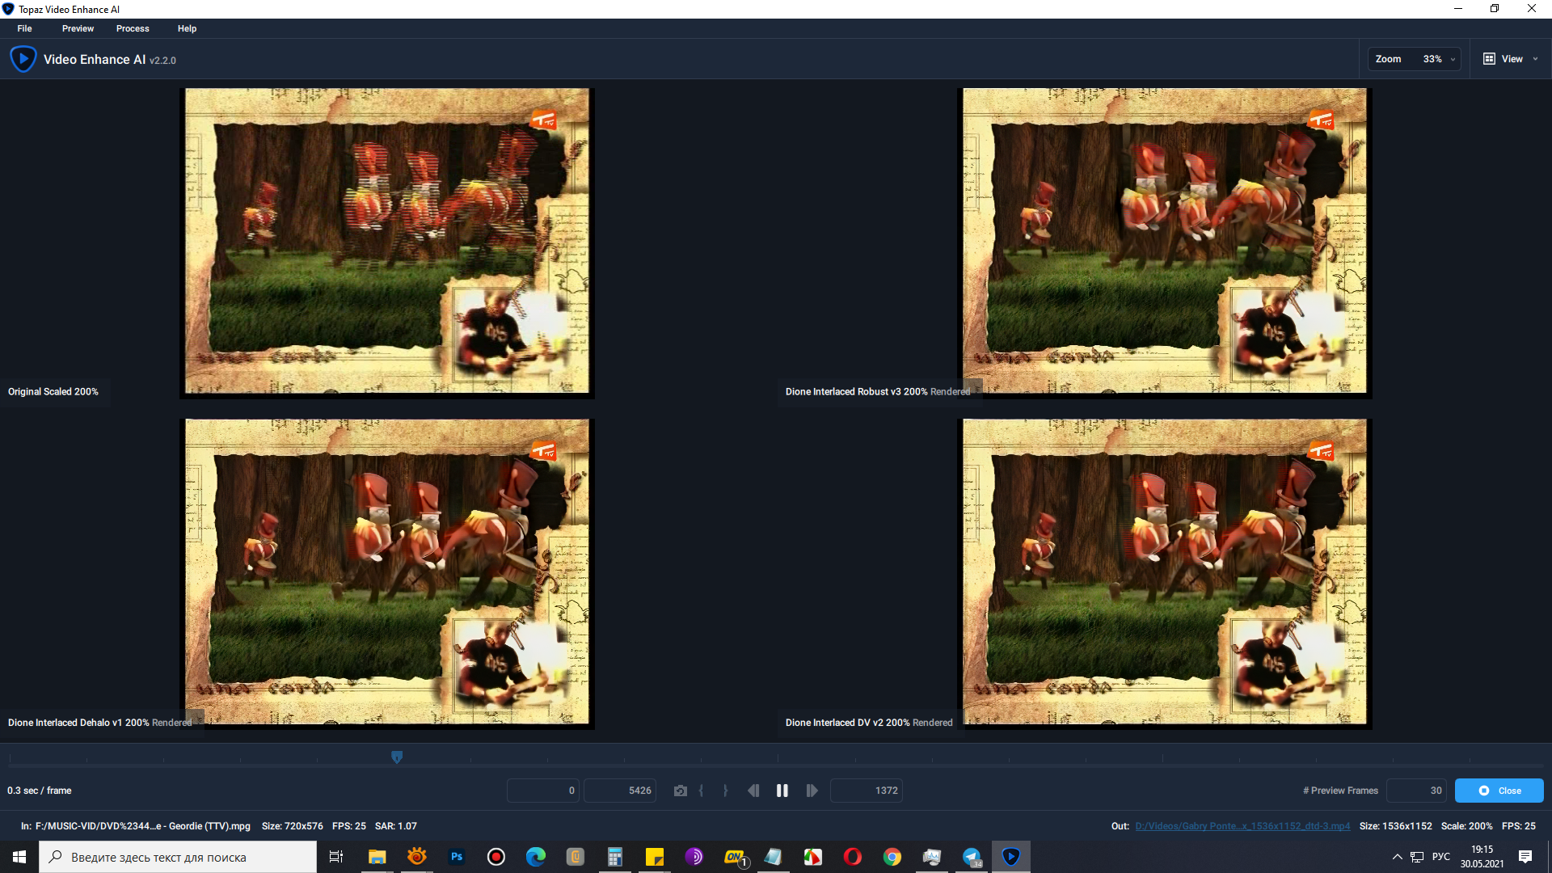Image resolution: width=1552 pixels, height=873 pixels.
Task: Open Task View from the taskbar
Action: tap(336, 857)
